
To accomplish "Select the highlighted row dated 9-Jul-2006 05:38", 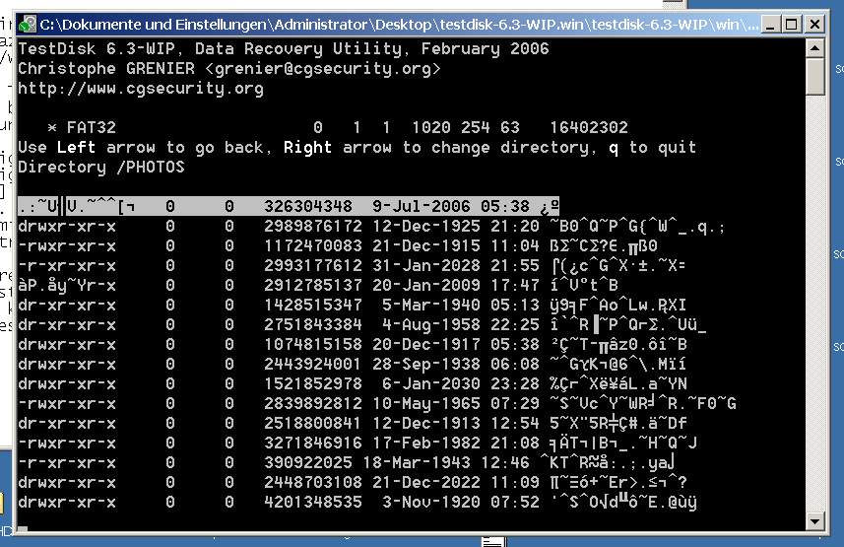I will point(289,206).
